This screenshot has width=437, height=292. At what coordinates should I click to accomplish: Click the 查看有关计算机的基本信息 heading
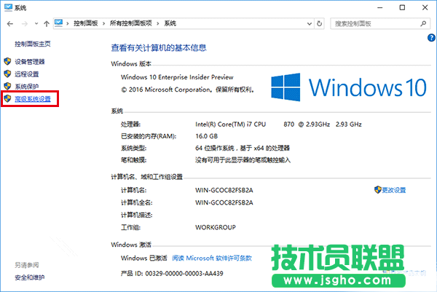pyautogui.click(x=159, y=48)
